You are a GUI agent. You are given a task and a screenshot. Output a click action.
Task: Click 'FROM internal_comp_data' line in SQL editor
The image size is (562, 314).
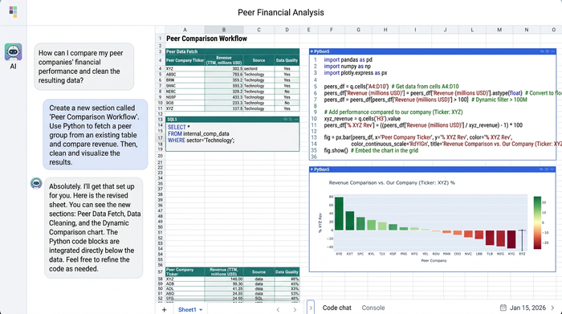(x=198, y=133)
